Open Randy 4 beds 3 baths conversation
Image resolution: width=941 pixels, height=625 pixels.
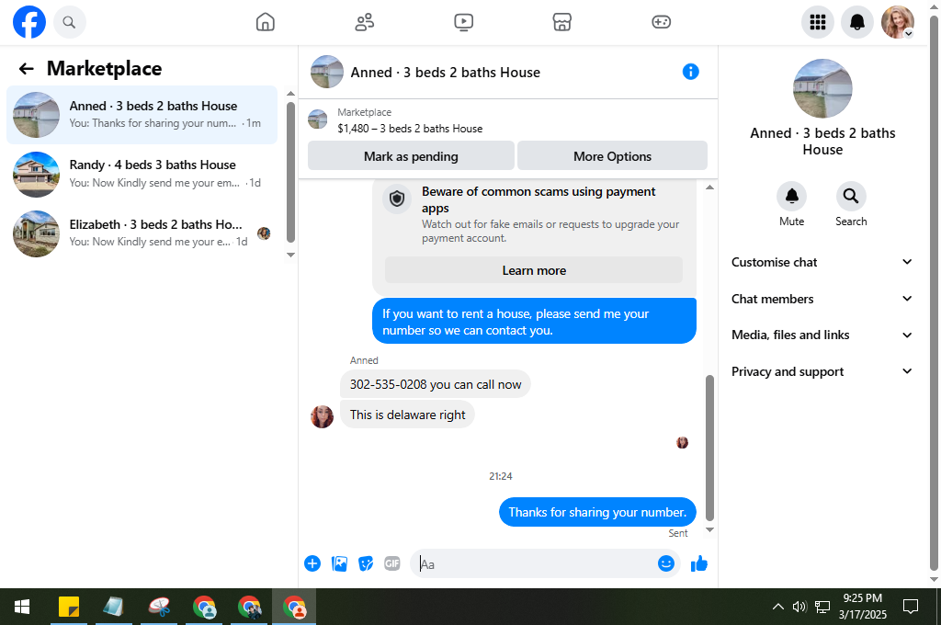(x=142, y=174)
